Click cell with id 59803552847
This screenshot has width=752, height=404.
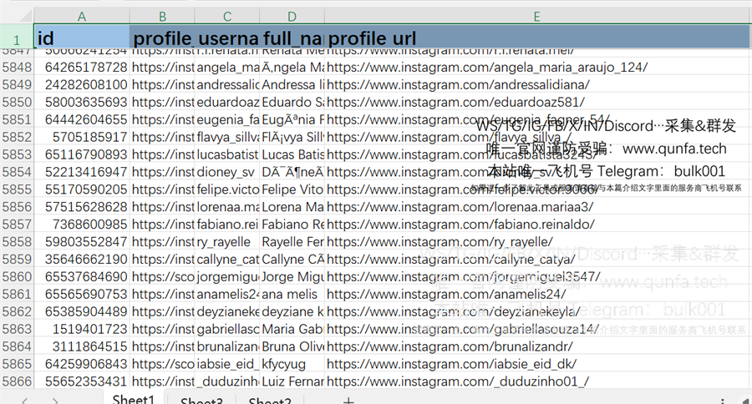pos(82,241)
